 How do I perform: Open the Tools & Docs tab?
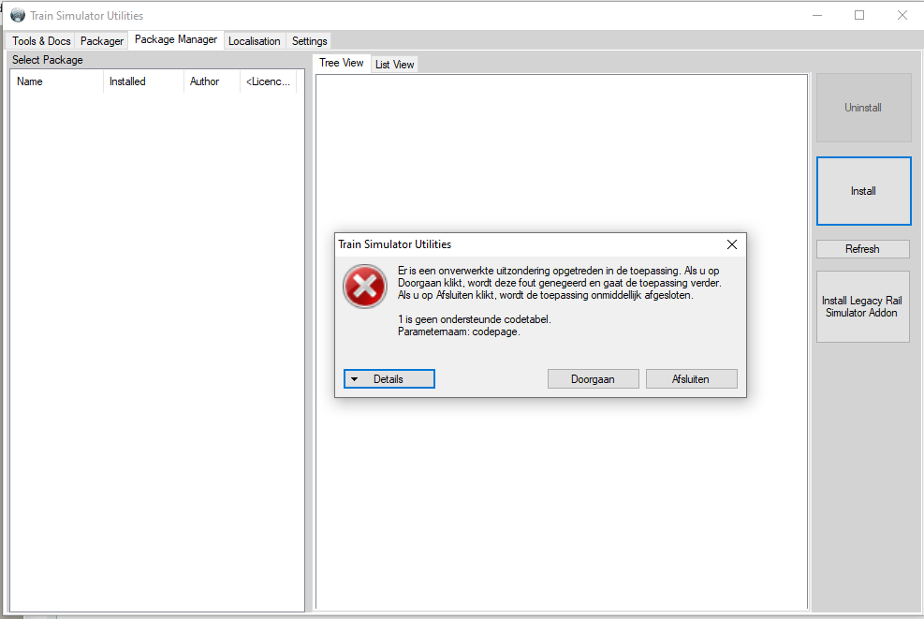(x=41, y=40)
